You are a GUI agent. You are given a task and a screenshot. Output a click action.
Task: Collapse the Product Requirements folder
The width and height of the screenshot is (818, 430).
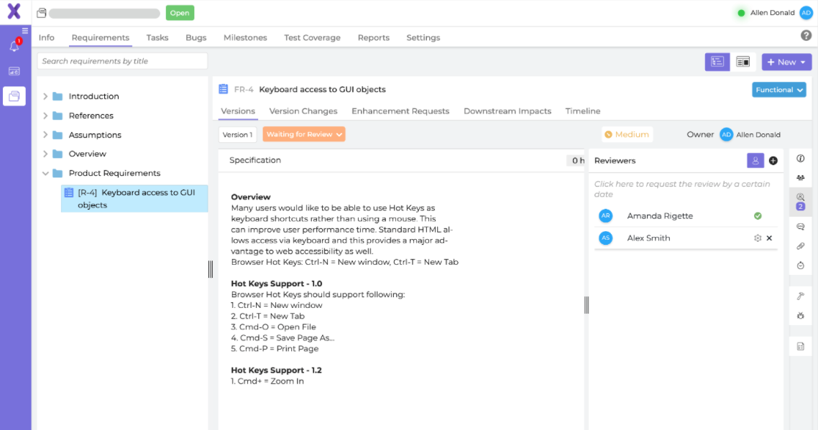pyautogui.click(x=45, y=173)
